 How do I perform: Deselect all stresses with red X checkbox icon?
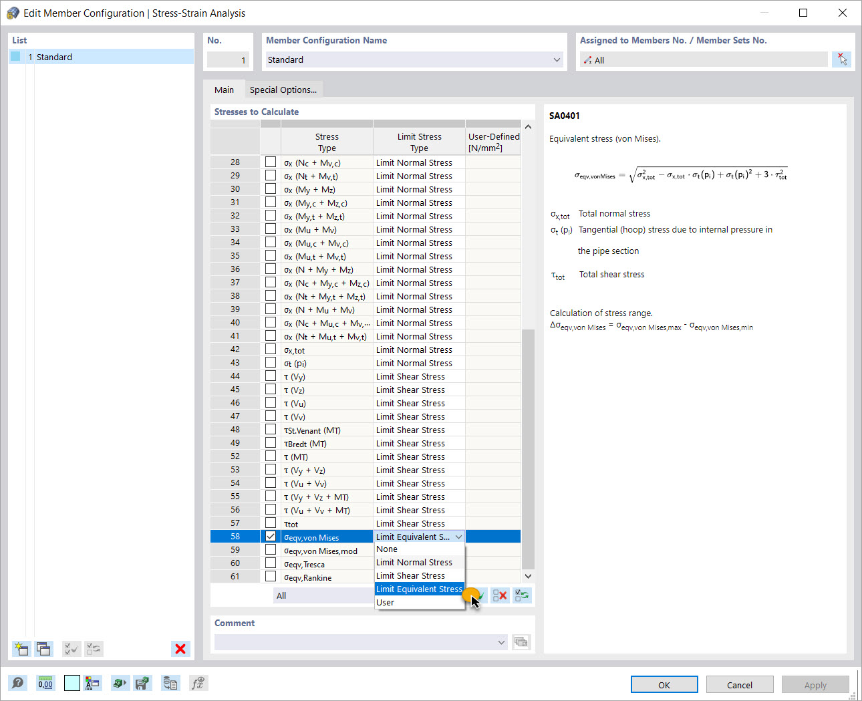[499, 595]
